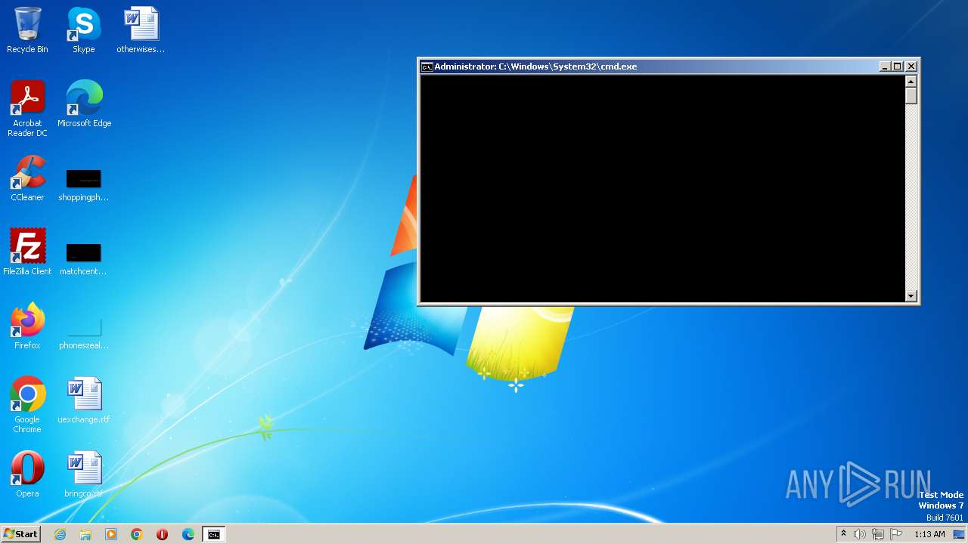Open the Recycle Bin desktop icon

[x=27, y=30]
